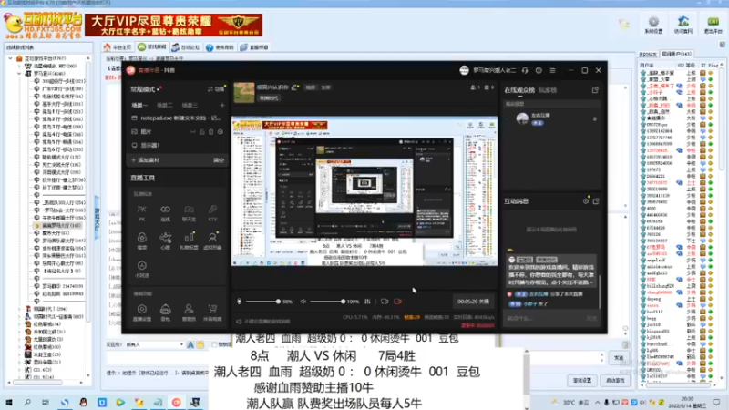Image resolution: width=729 pixels, height=410 pixels.
Task: Click the screen-capture icon near record
Action: [x=385, y=302]
